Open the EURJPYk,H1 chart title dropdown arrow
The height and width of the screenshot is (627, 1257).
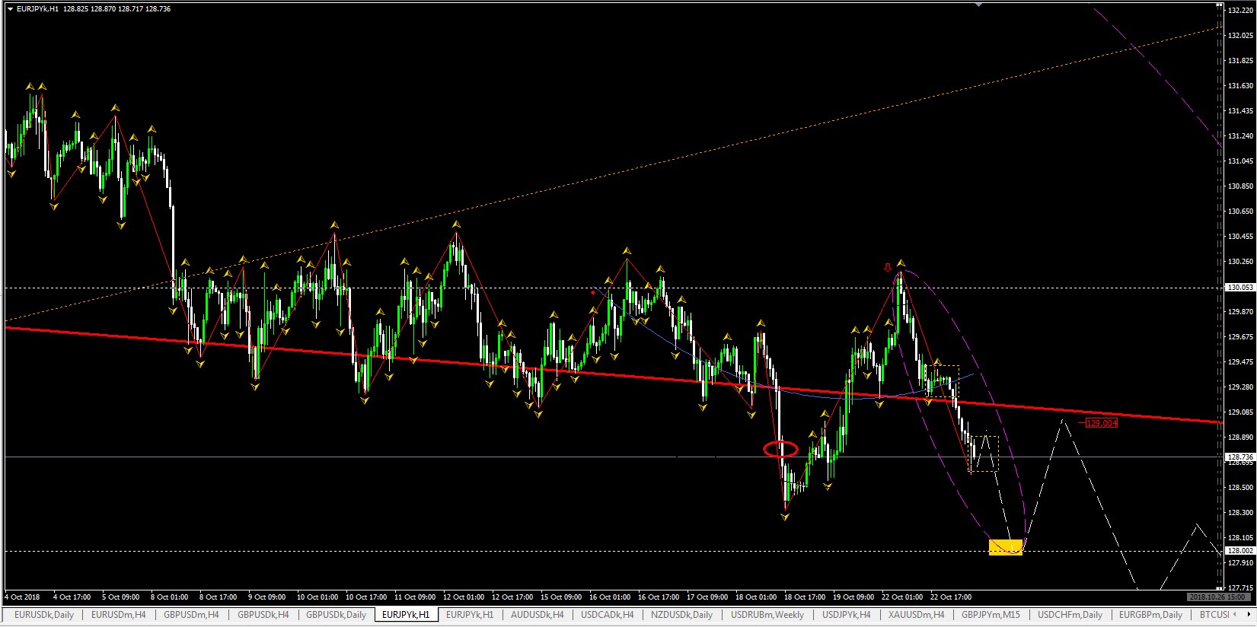(10, 9)
